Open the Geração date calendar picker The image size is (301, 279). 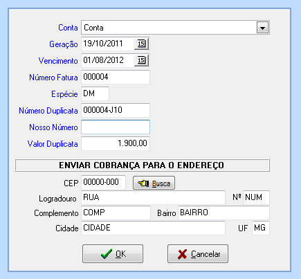[142, 44]
